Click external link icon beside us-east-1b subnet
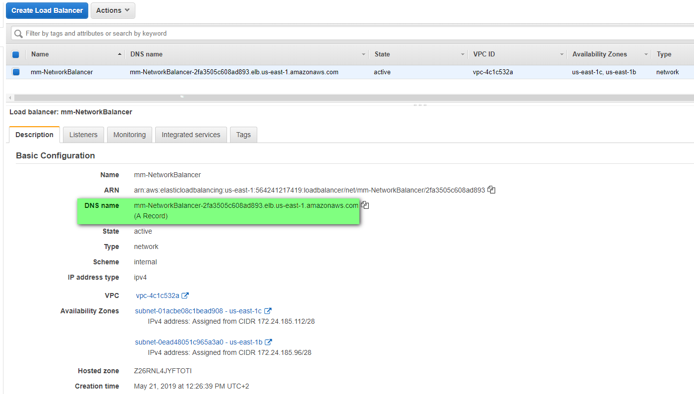 tap(268, 342)
